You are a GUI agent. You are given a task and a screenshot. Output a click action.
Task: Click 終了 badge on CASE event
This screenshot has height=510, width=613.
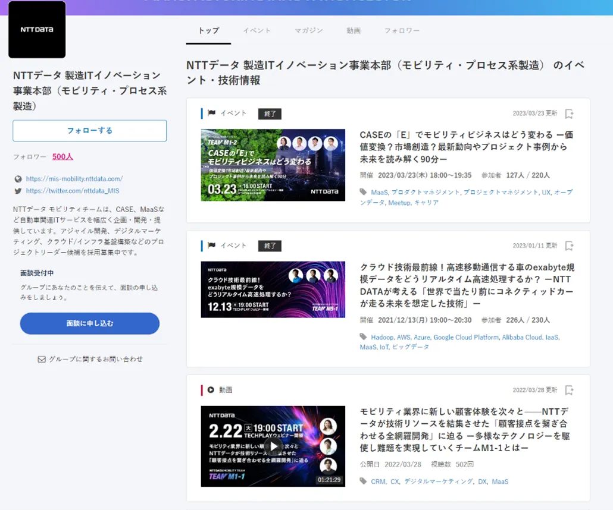coord(270,114)
